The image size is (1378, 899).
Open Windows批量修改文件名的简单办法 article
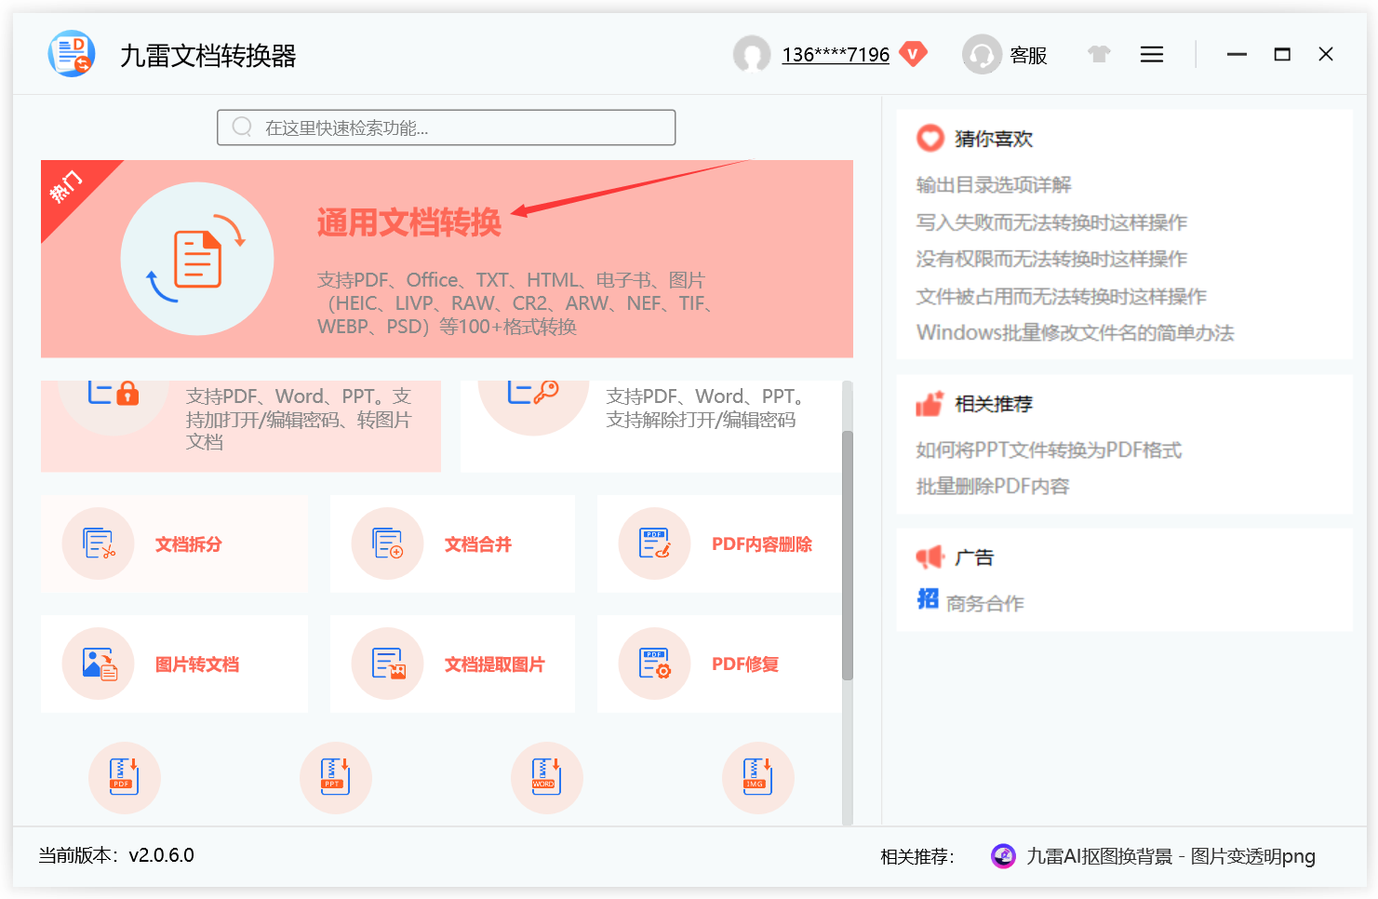coord(1075,332)
